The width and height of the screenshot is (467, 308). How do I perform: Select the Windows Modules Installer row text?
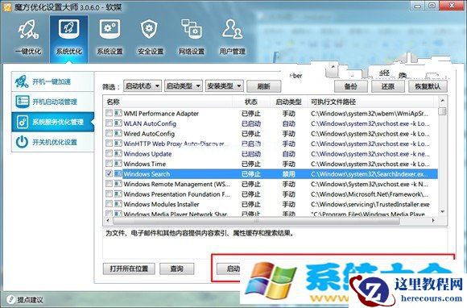(161, 204)
